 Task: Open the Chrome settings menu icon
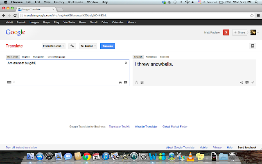pyautogui.click(x=258, y=16)
